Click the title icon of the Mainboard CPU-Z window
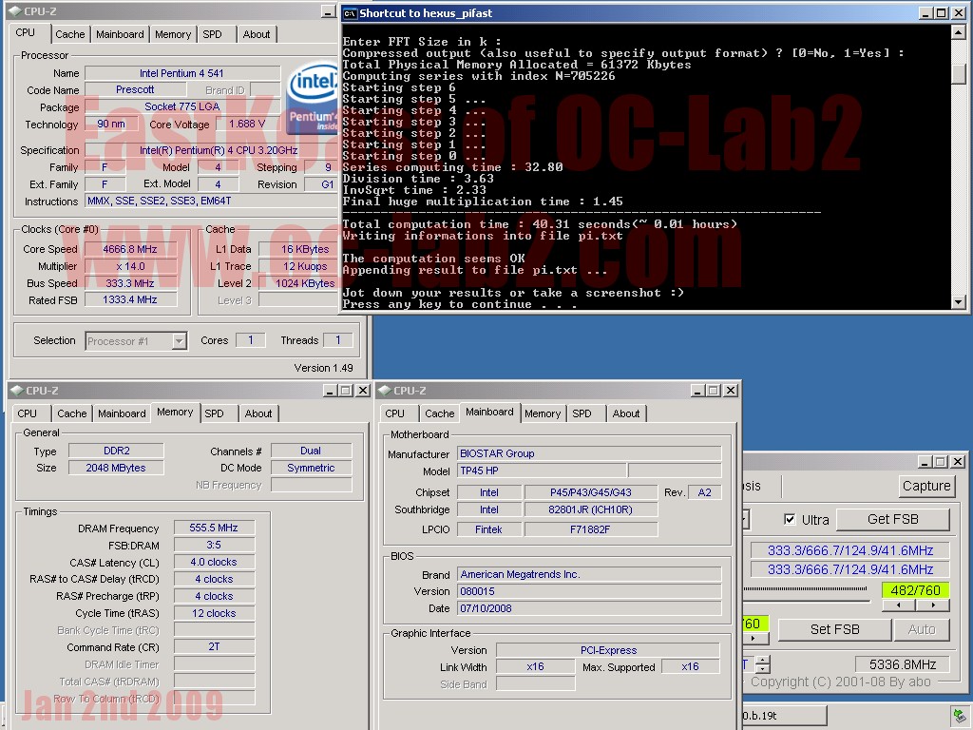The width and height of the screenshot is (973, 730). coord(384,390)
